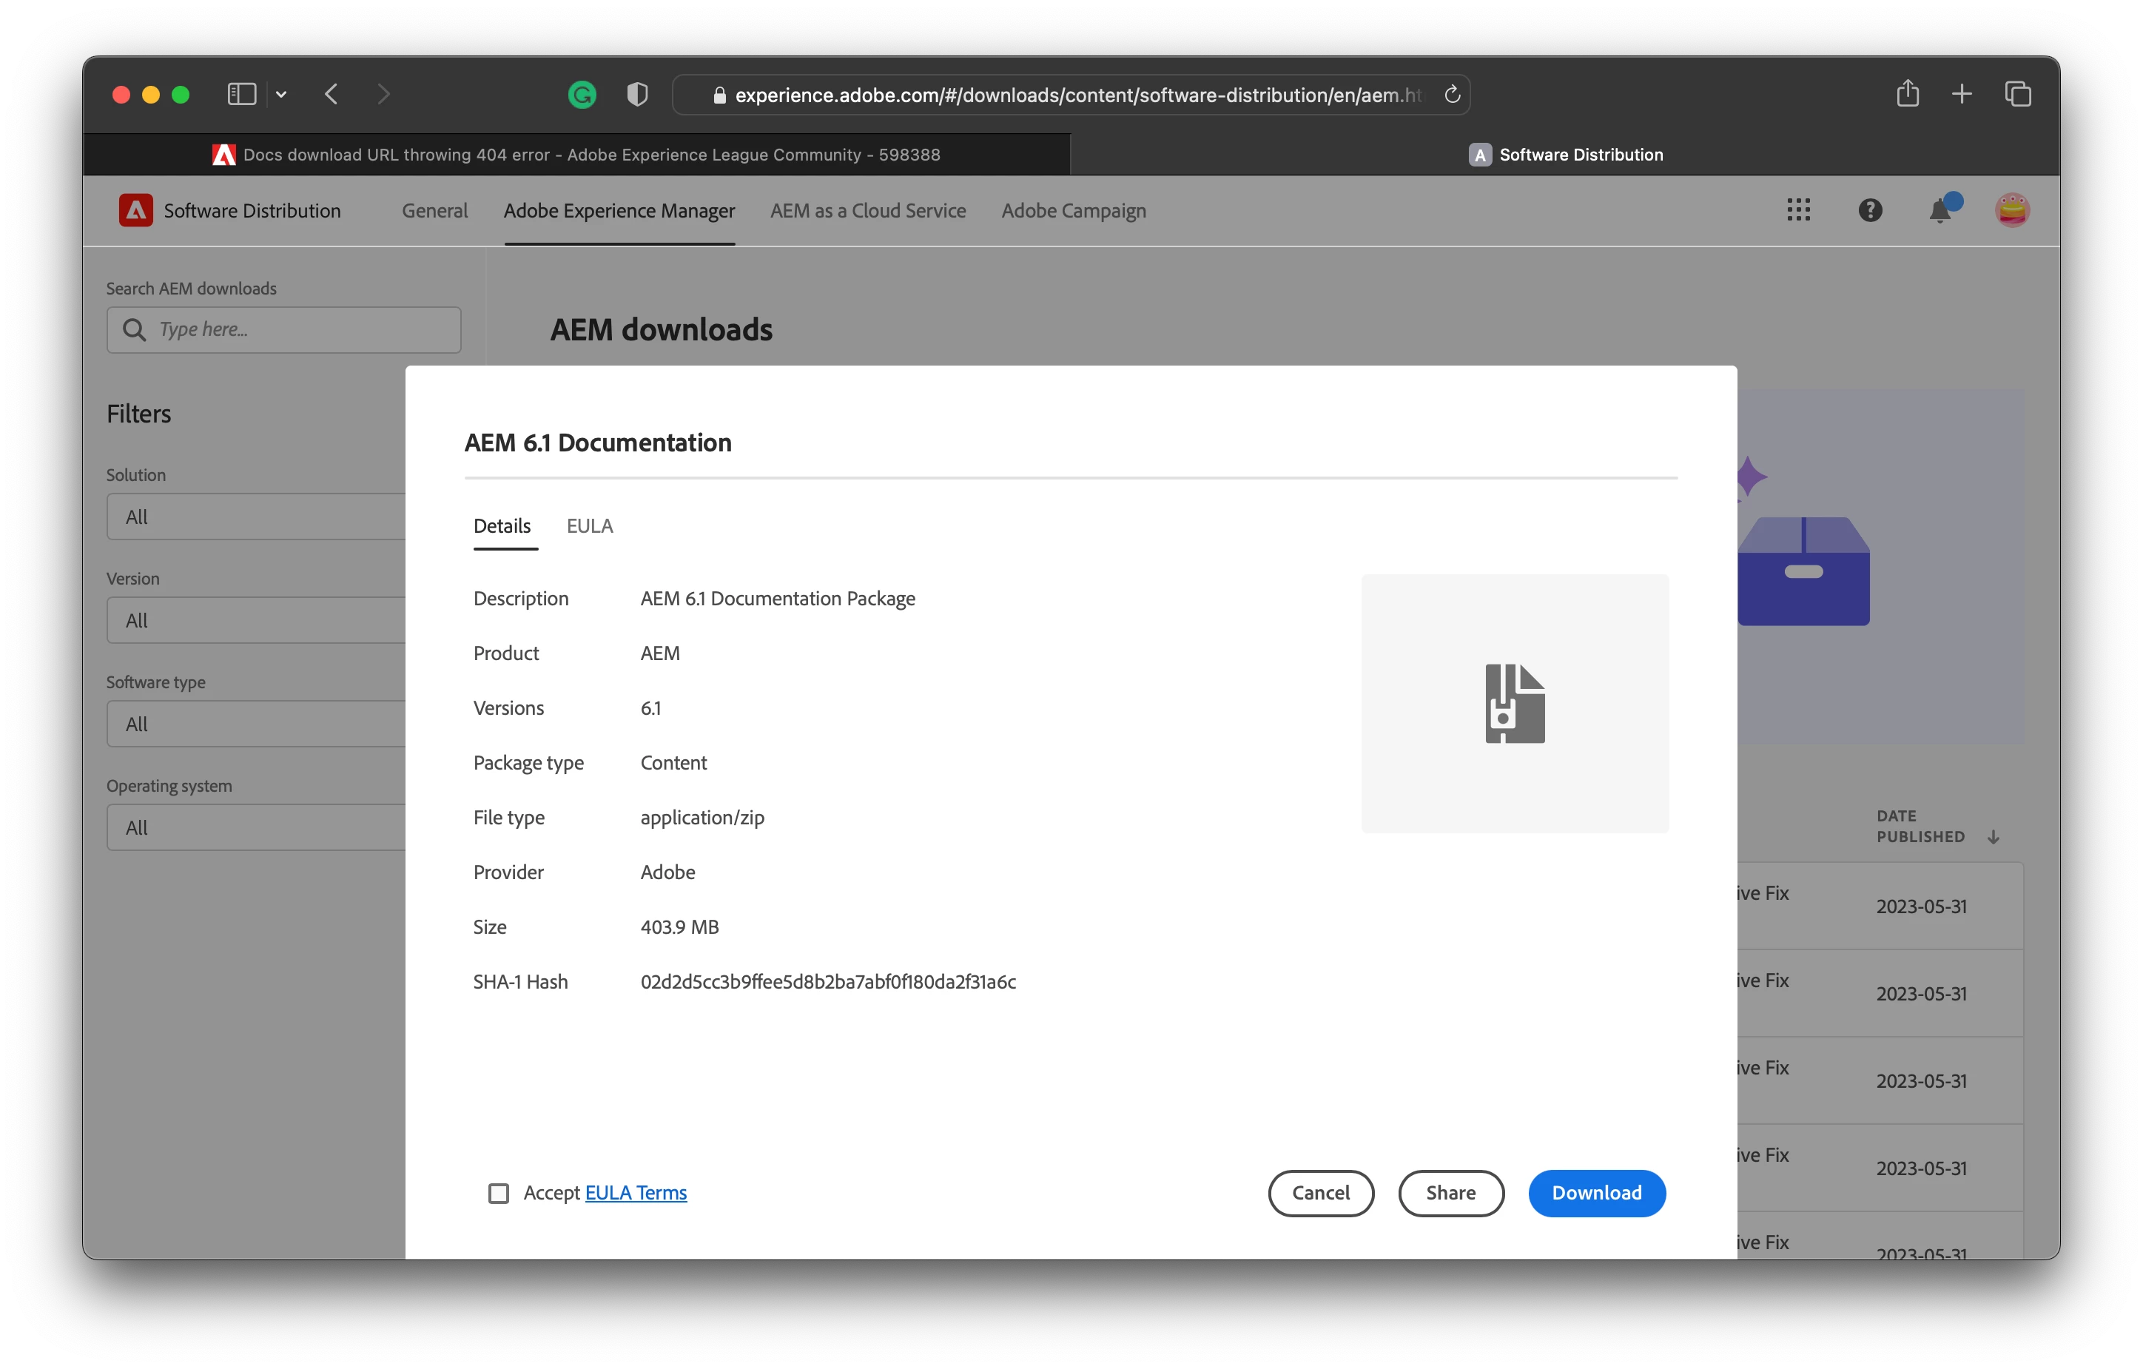
Task: Click the zip package thumbnail
Action: [1515, 703]
